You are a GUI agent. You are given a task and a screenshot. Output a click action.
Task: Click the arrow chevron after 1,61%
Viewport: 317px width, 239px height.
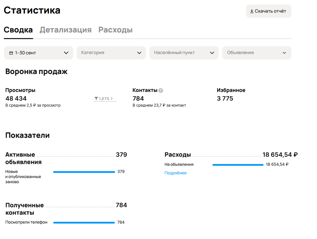(112, 98)
